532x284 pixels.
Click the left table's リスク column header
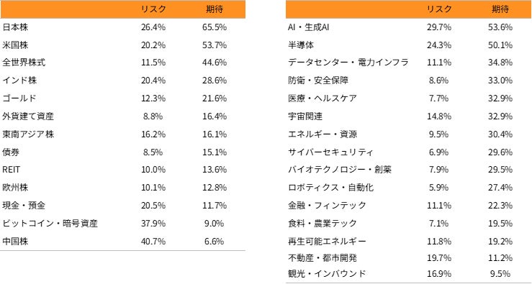pyautogui.click(x=153, y=9)
